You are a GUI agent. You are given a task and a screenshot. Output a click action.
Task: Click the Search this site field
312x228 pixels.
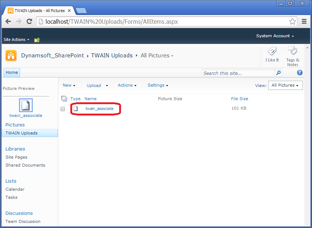point(238,73)
